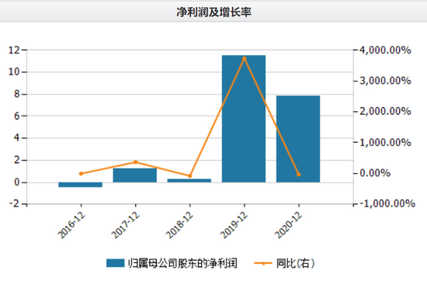The image size is (427, 281).
Task: Click the left axis value 12
Action: (14, 50)
